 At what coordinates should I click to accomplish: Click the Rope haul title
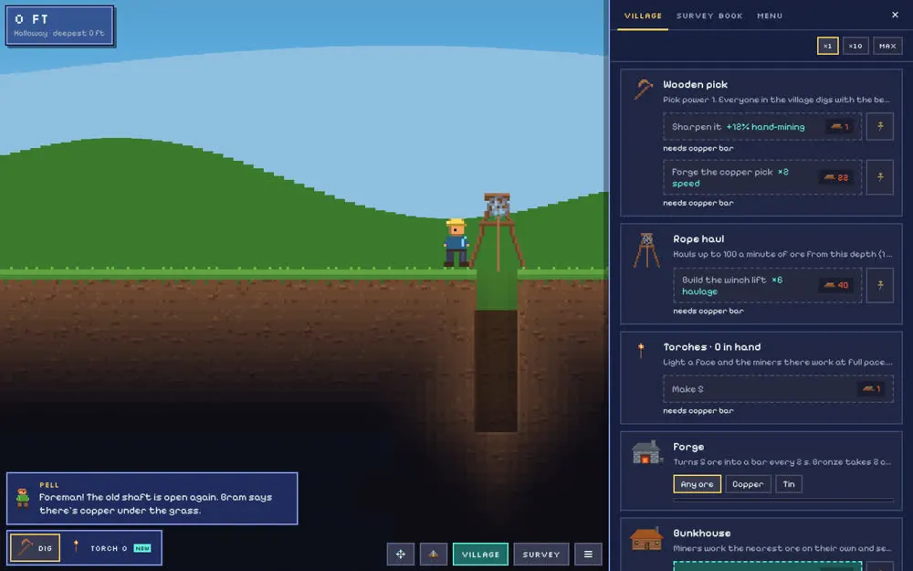pyautogui.click(x=698, y=238)
